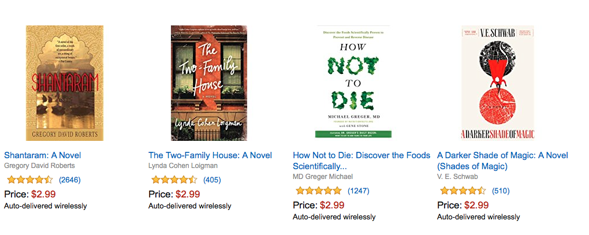Click The Two-Family House cover thumbnail
Viewport: 589px width, 235px height.
pos(209,83)
